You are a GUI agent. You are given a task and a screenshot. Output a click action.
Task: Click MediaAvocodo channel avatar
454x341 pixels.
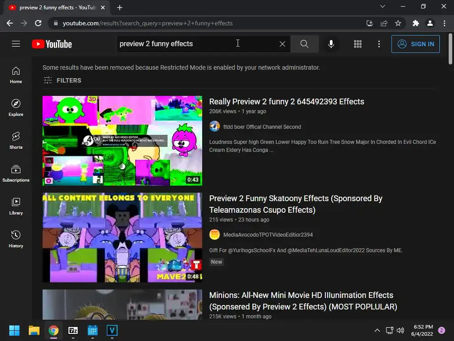(x=215, y=234)
